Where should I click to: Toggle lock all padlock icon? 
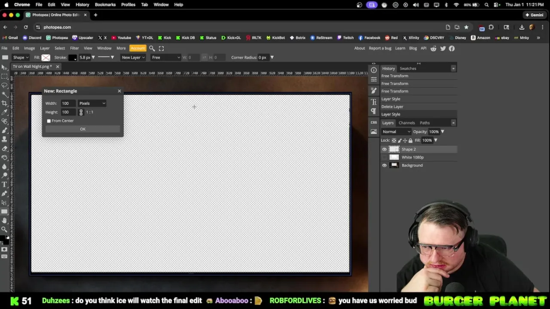coord(410,140)
